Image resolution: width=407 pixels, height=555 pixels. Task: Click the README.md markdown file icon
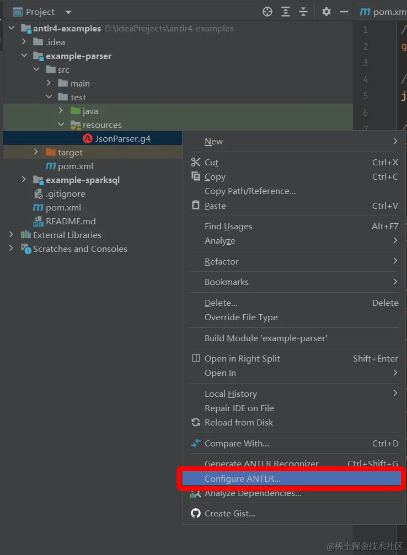pos(38,222)
